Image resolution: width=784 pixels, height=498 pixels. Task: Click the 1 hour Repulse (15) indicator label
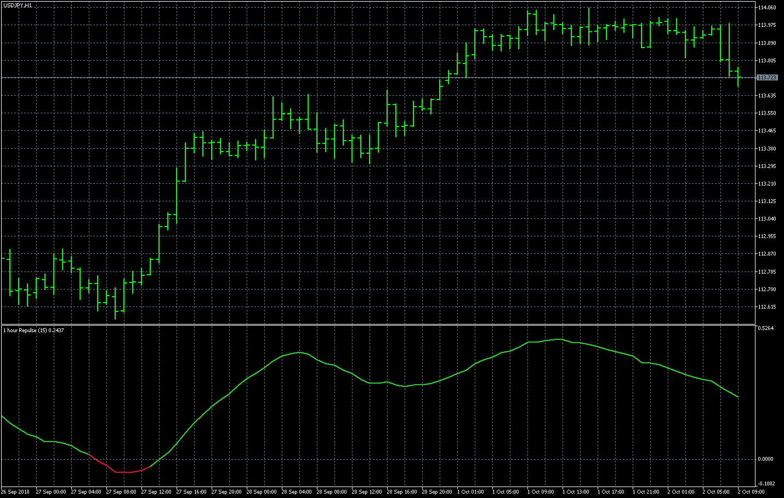33,331
